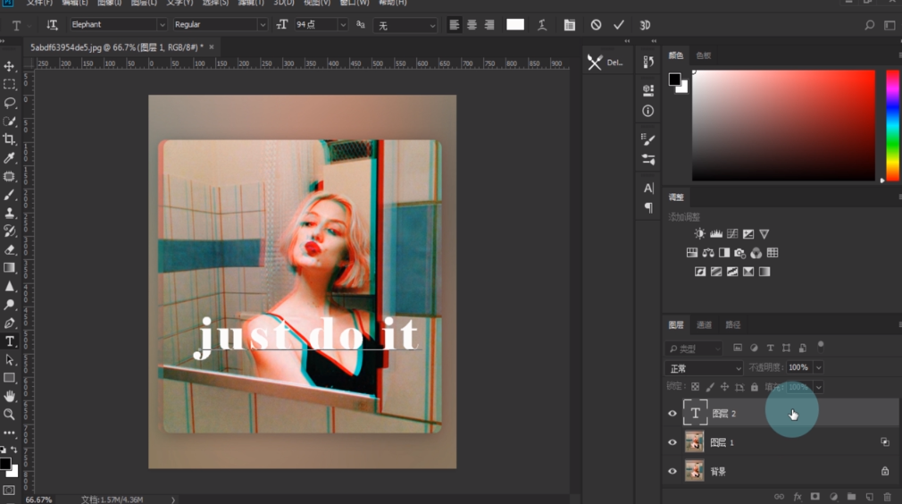The height and width of the screenshot is (504, 902).
Task: Select the Move tool
Action: click(9, 66)
